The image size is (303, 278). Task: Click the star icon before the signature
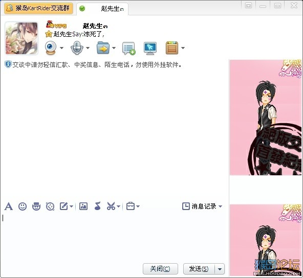click(x=49, y=34)
